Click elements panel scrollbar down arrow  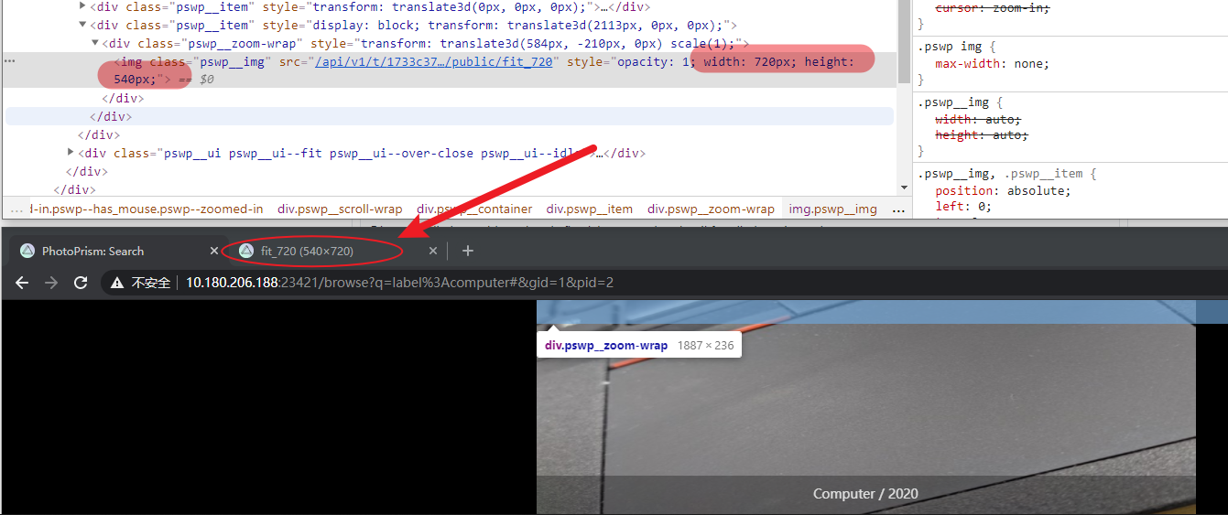click(904, 188)
